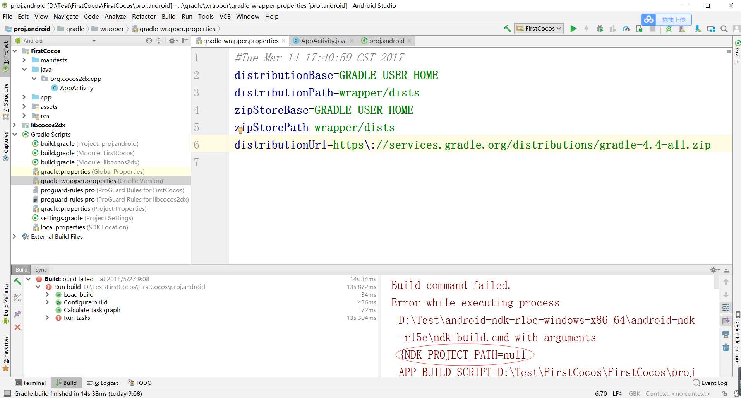Clear all build output with trash icon

click(x=726, y=347)
